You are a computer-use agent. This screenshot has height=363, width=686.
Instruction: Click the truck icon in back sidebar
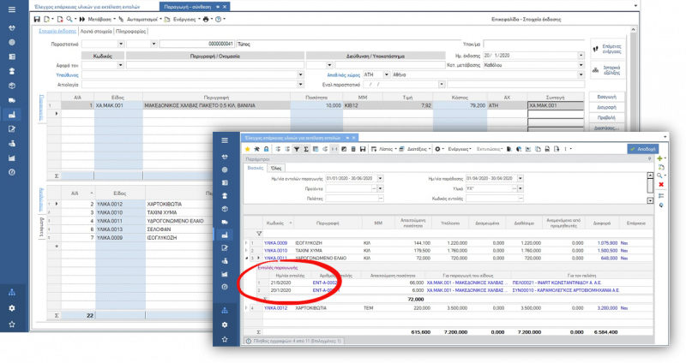[12, 100]
